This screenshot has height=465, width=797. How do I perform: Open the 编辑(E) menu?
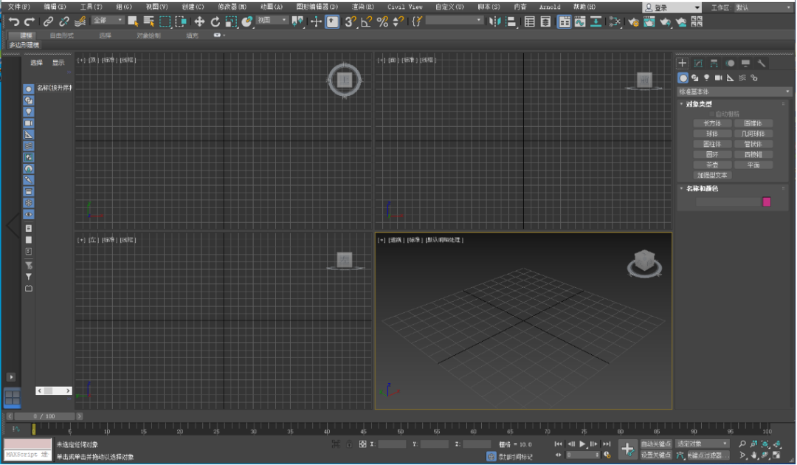[55, 7]
